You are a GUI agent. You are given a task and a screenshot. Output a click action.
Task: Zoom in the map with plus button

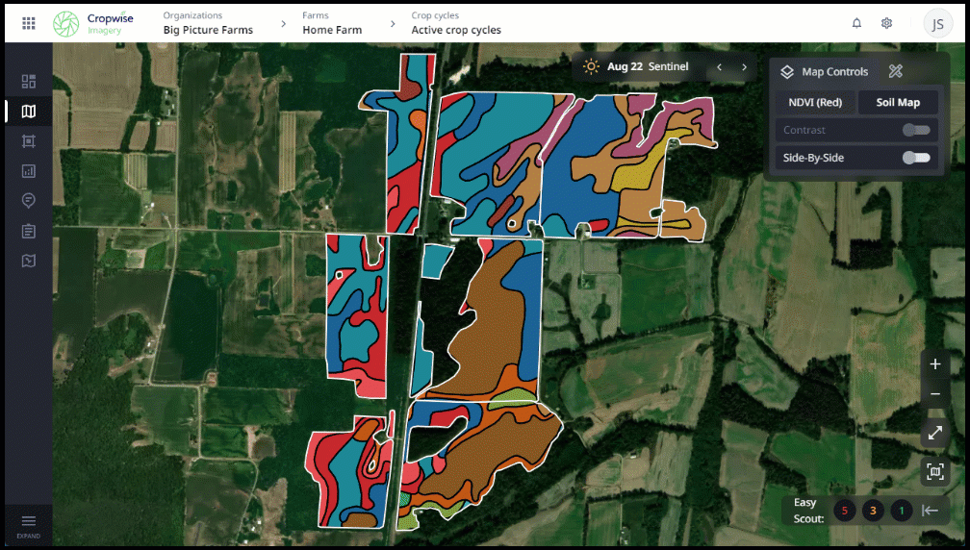[934, 364]
